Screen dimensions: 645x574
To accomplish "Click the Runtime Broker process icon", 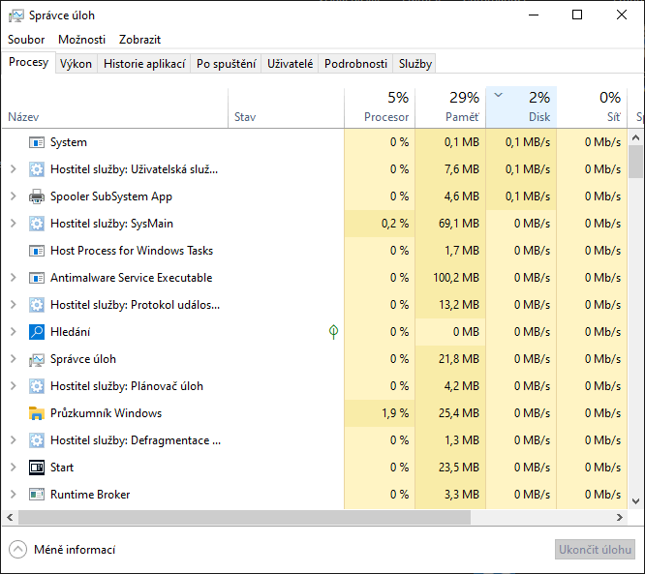I will [37, 495].
